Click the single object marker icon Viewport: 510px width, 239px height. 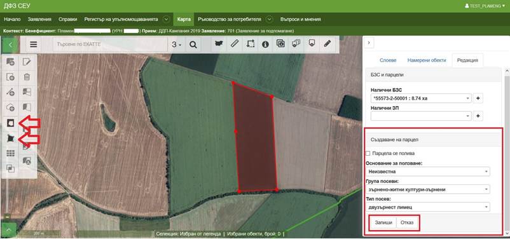(x=312, y=44)
